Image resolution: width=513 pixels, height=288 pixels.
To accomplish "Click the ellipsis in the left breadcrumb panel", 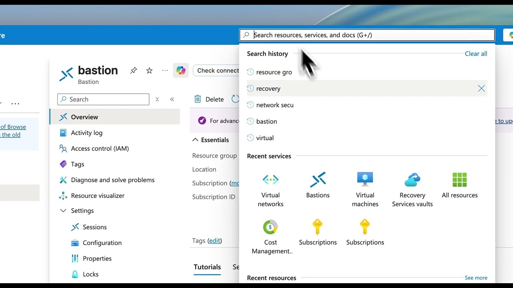I will click(15, 103).
